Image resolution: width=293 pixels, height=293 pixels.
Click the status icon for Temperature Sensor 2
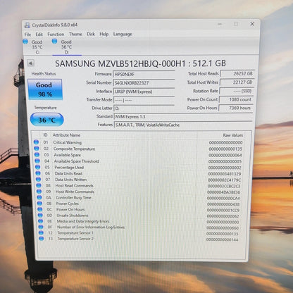point(42,239)
